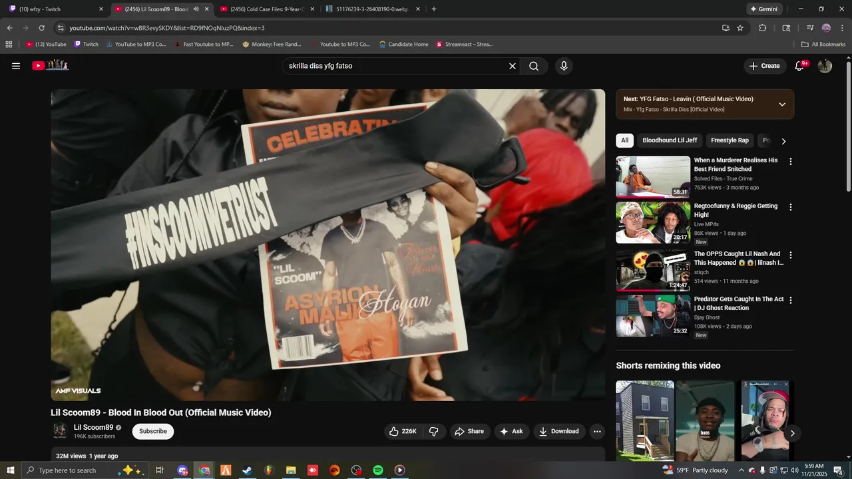This screenshot has height=479, width=852.
Task: Close the Lil Scoom89 browser tab
Action: [x=206, y=9]
